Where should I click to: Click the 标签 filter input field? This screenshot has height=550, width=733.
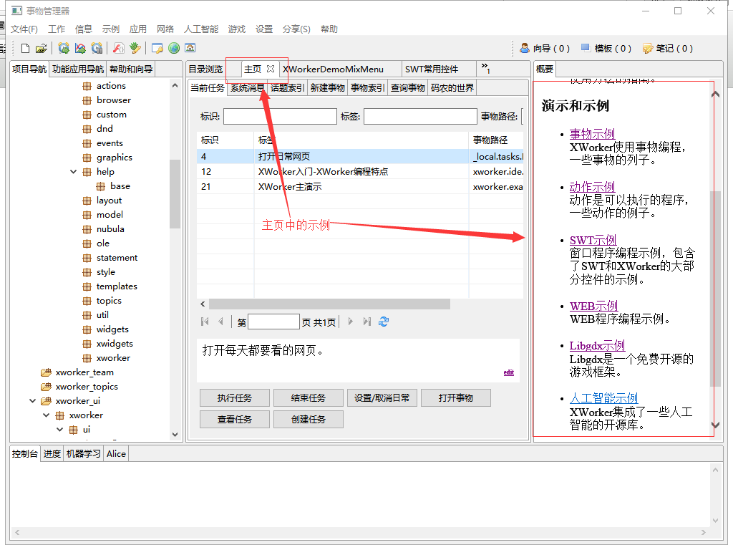pyautogui.click(x=420, y=117)
